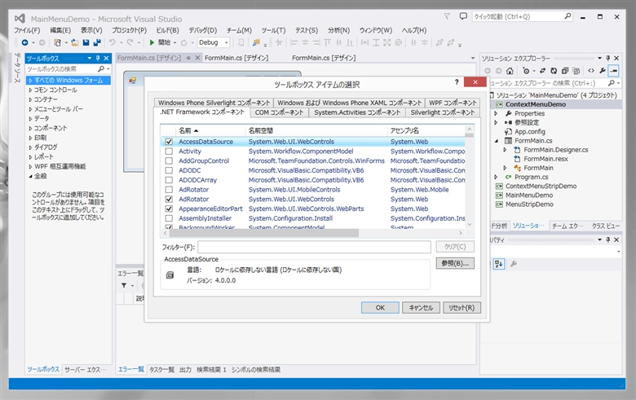Viewport: 636px width, 400px height.
Task: Click the Collapse All icon in Solution Explorer
Action: [565, 71]
